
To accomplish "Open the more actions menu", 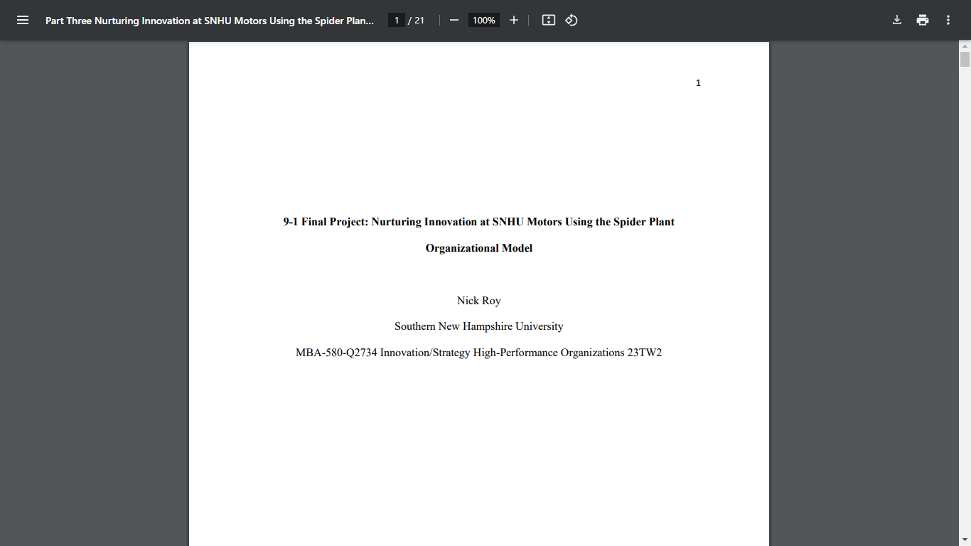I will pos(948,20).
